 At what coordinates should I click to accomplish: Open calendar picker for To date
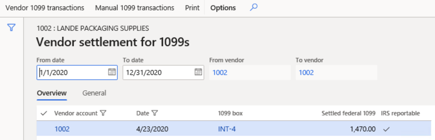(x=198, y=72)
